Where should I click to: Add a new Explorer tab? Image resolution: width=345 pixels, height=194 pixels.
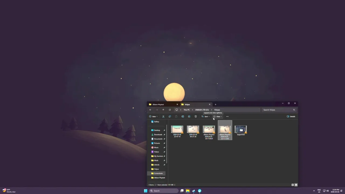tap(215, 104)
